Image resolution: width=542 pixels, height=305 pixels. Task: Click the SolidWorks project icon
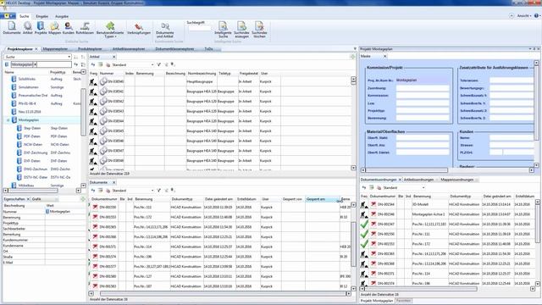pos(14,79)
